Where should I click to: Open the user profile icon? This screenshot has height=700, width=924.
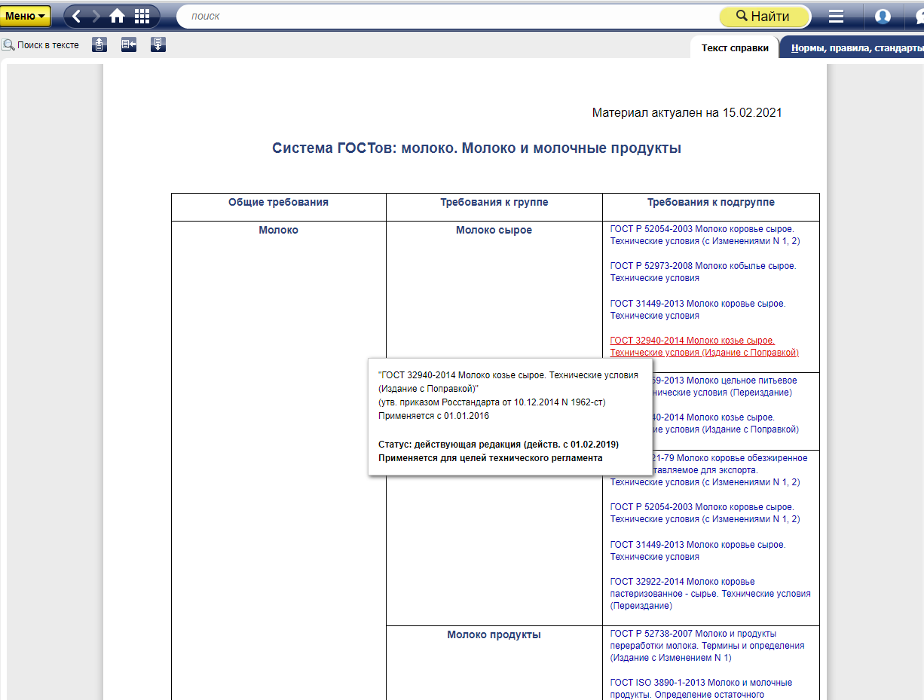click(x=883, y=17)
